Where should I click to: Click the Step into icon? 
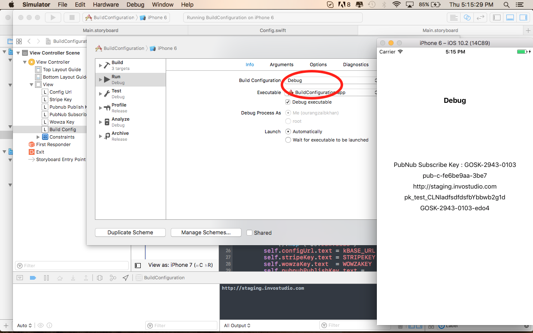pyautogui.click(x=73, y=278)
